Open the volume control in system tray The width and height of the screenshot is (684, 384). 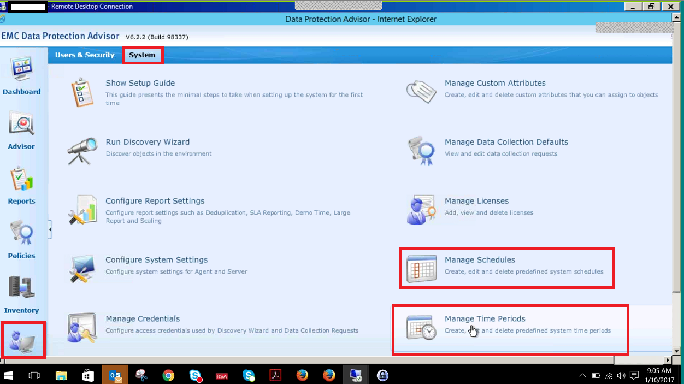coord(621,375)
